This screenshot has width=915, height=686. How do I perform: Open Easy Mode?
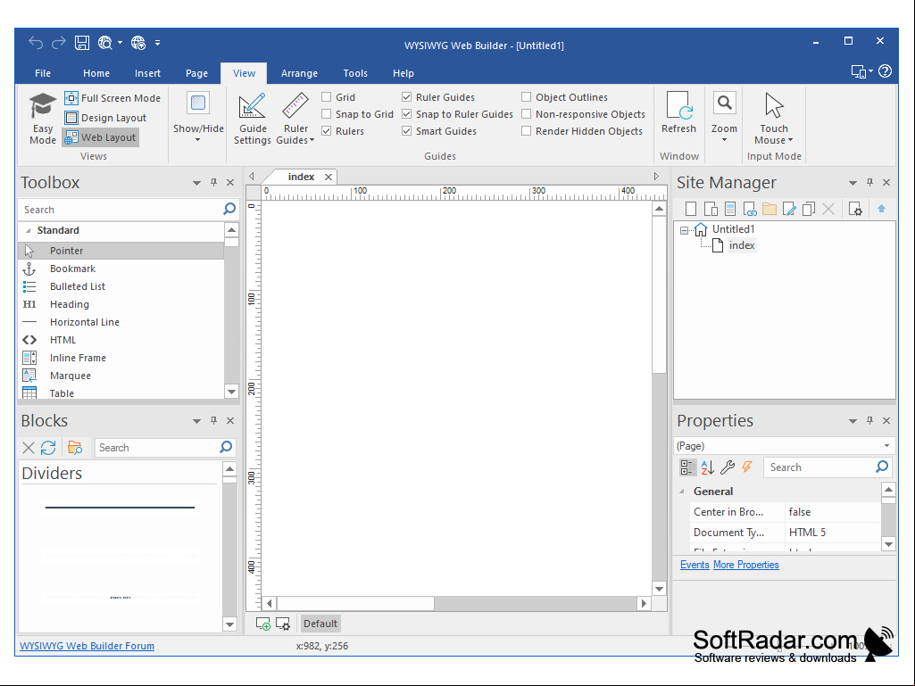click(x=43, y=119)
